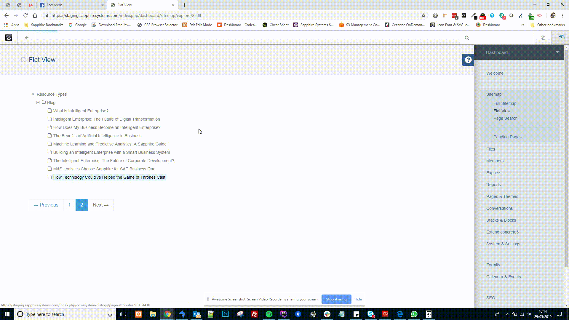Select 'Machine Learning and Predictive Analytics' page
Viewport: 569px width, 320px height.
click(110, 144)
